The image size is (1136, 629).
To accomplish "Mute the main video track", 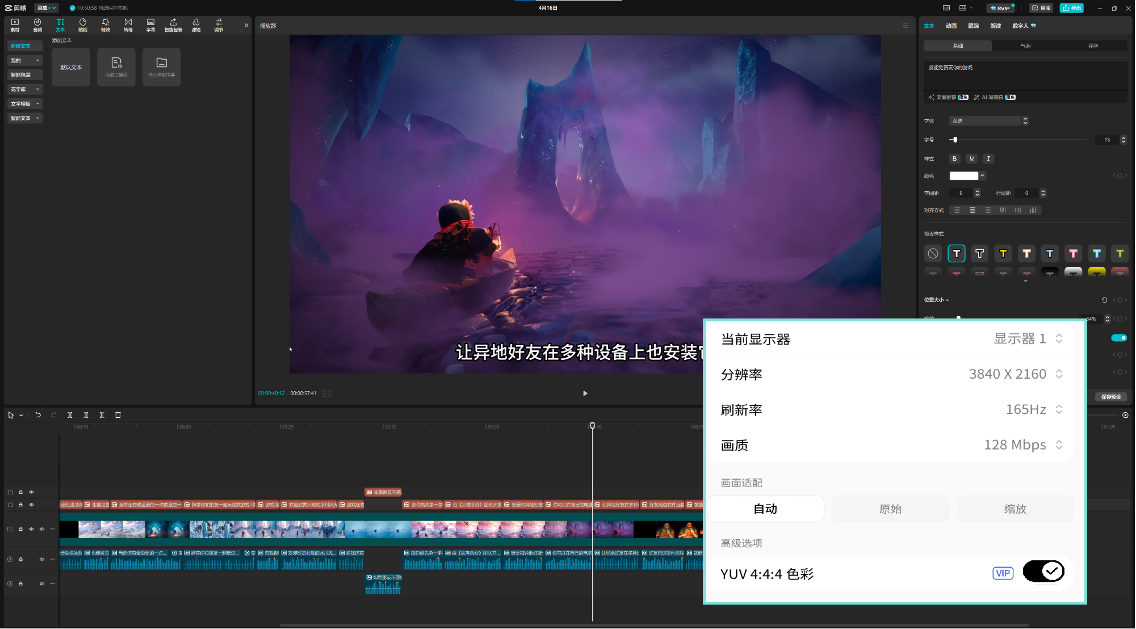I will 42,529.
